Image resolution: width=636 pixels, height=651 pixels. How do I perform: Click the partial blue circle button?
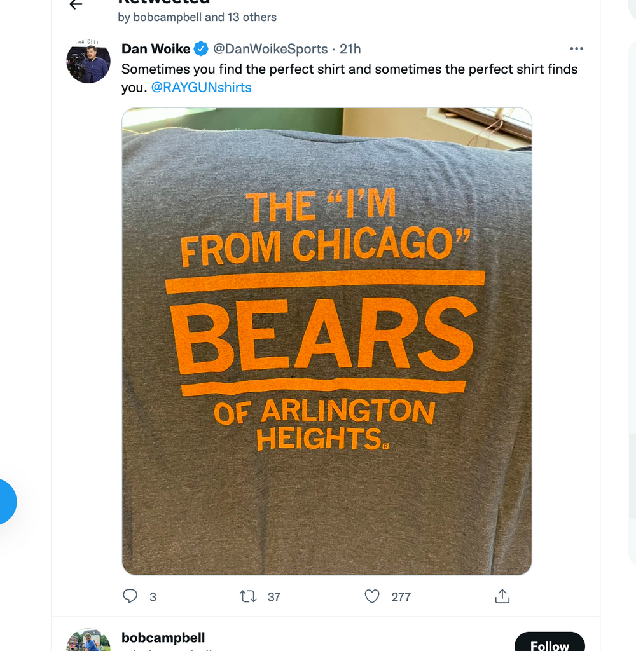(x=6, y=502)
